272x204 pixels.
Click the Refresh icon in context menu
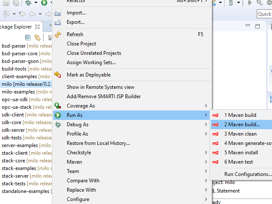click(x=58, y=34)
